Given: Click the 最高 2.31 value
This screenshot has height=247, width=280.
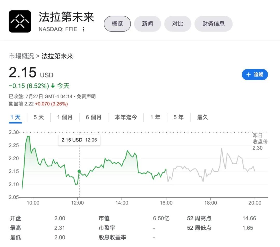Looking at the screenshot, I should click(x=60, y=228).
